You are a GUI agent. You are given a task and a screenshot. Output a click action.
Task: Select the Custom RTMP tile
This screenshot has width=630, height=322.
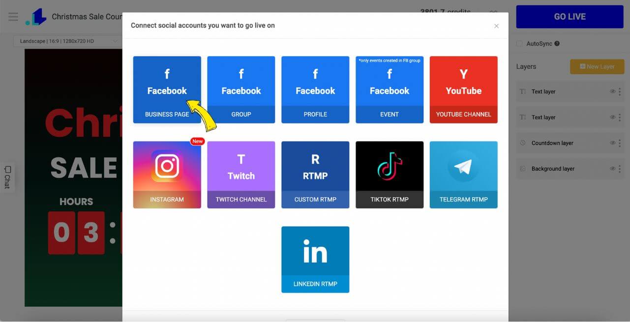tap(315, 175)
